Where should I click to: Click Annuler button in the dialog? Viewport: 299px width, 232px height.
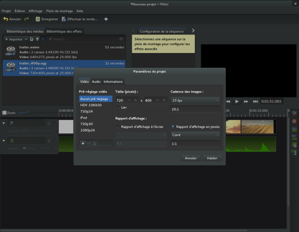pyautogui.click(x=190, y=158)
